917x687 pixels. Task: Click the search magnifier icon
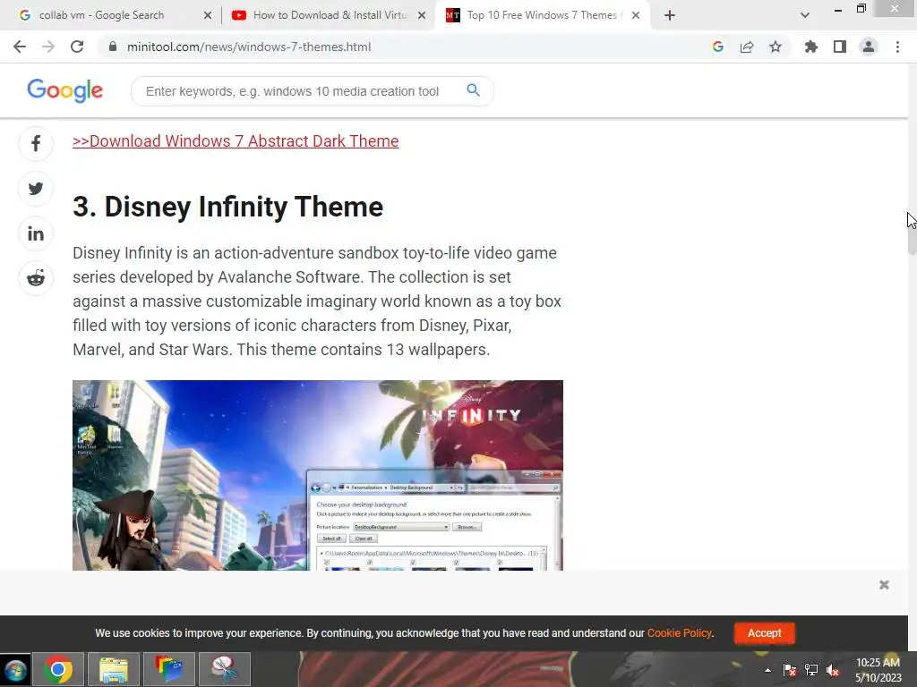click(473, 90)
